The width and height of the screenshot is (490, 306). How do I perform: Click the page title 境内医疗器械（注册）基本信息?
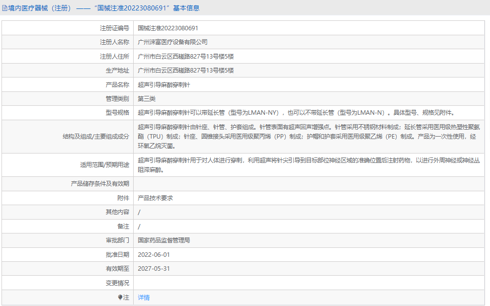pos(103,8)
